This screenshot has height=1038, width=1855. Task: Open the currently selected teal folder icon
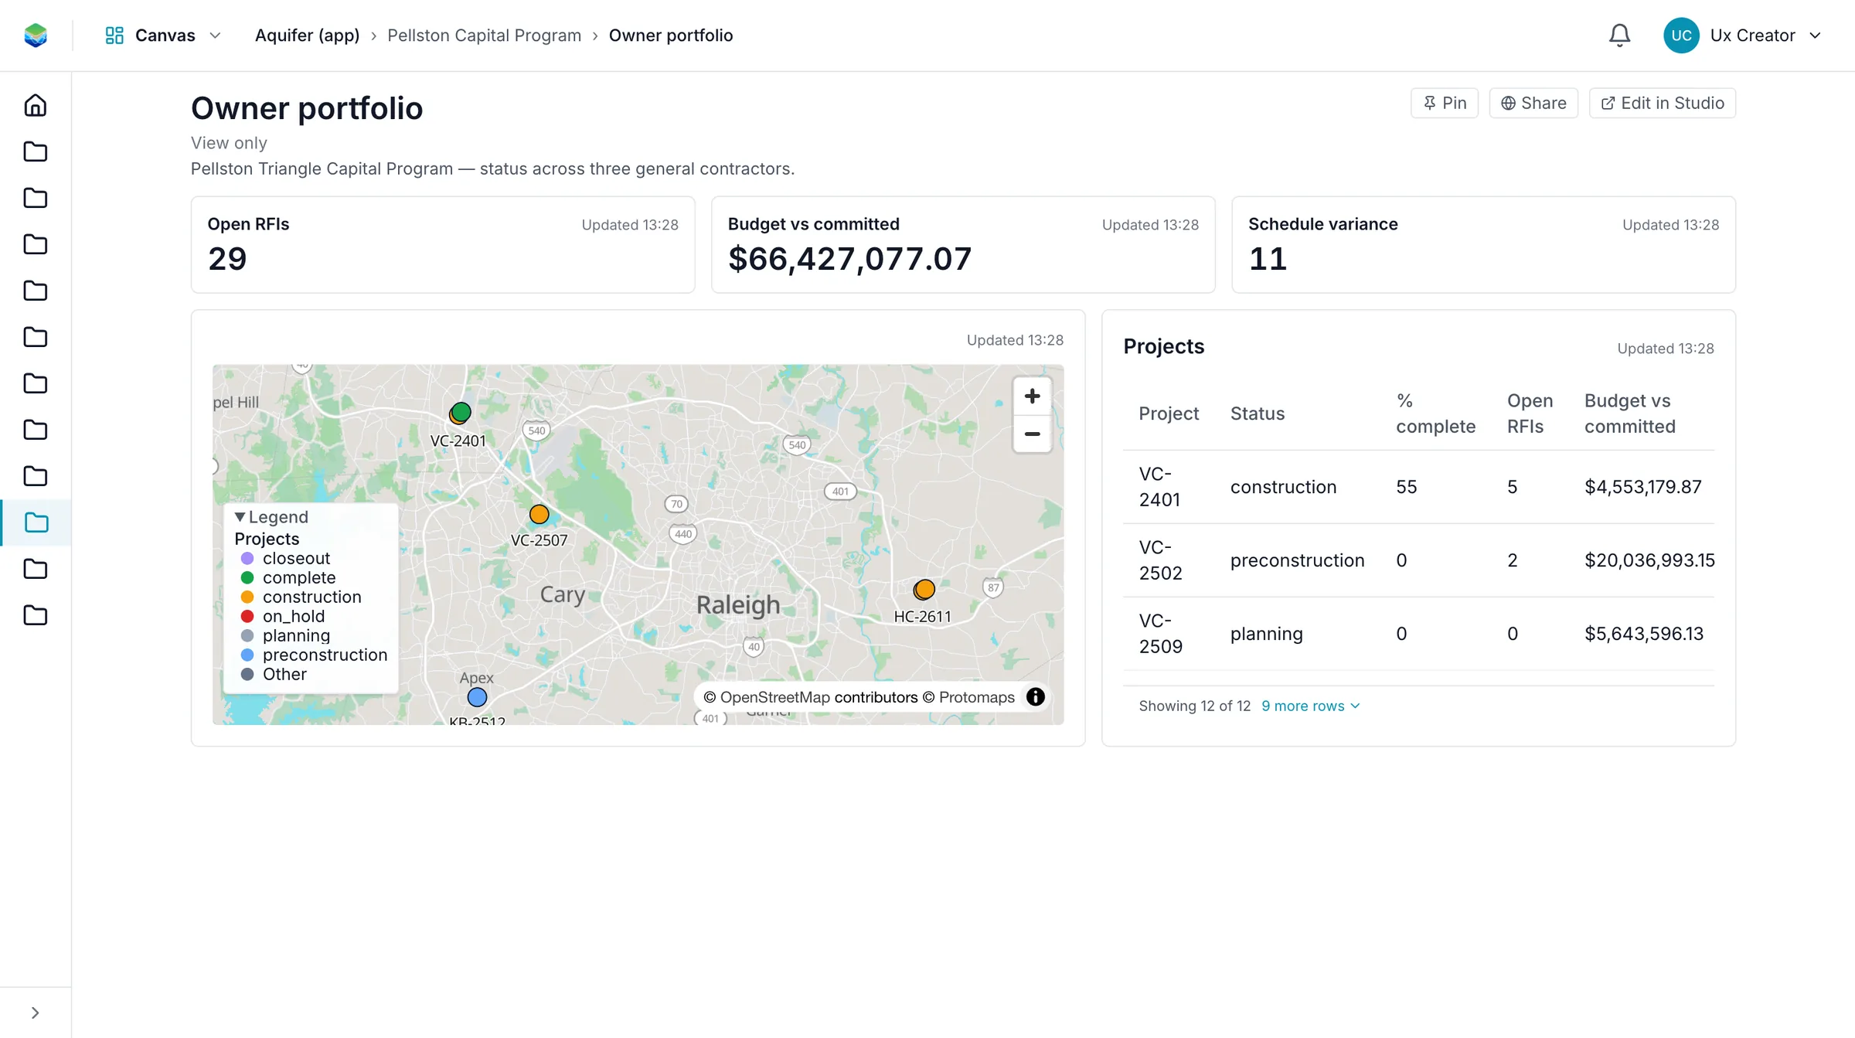[x=36, y=522]
